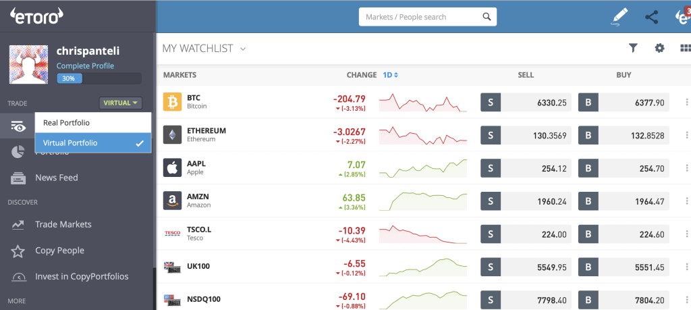The width and height of the screenshot is (691, 310).
Task: Open Copy People in sidebar
Action: (x=59, y=251)
